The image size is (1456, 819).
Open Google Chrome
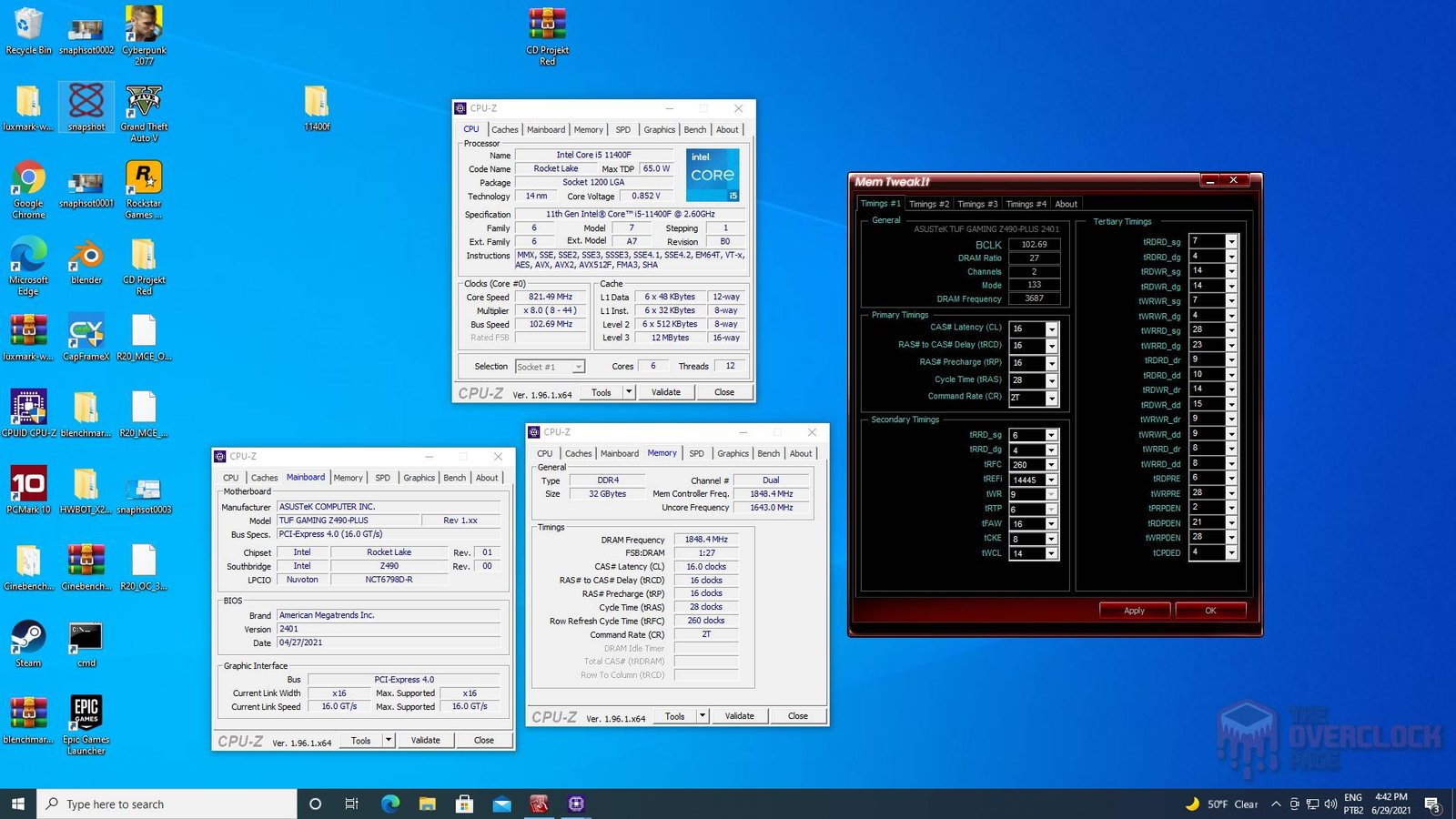[x=28, y=177]
